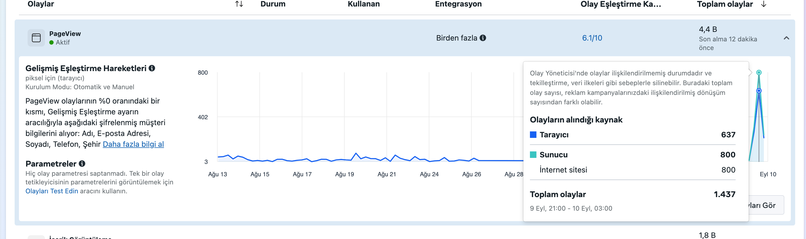
Task: Collapse the PageView row with chevron
Action: 786,38
